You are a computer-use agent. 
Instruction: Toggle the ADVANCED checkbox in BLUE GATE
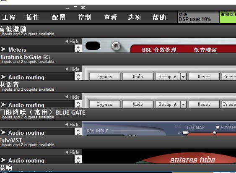217,127
